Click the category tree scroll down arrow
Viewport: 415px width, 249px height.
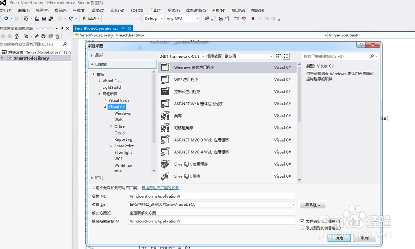pyautogui.click(x=154, y=171)
